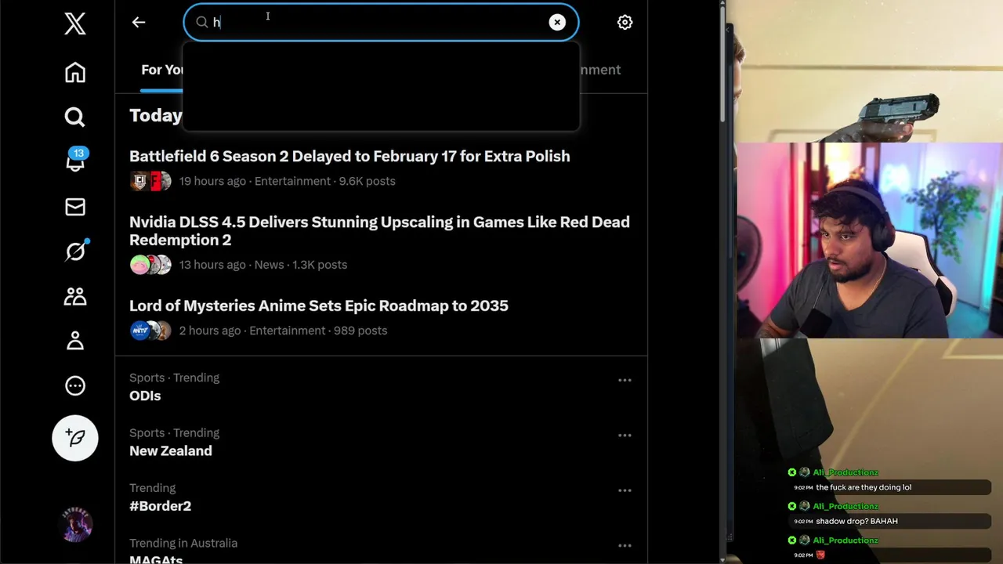Image resolution: width=1003 pixels, height=564 pixels.
Task: Open the New Zealand trending topic
Action: pos(171,451)
